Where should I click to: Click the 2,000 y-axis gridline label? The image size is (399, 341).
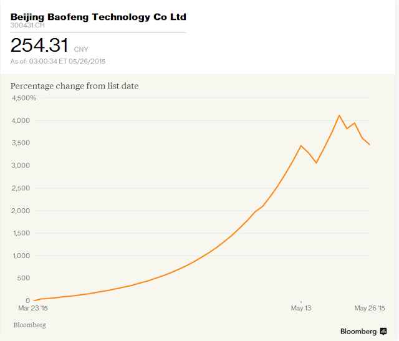[21, 211]
